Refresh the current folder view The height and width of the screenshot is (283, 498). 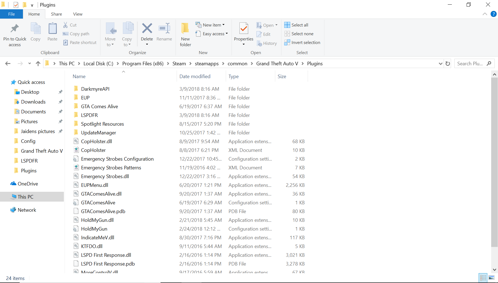[448, 64]
